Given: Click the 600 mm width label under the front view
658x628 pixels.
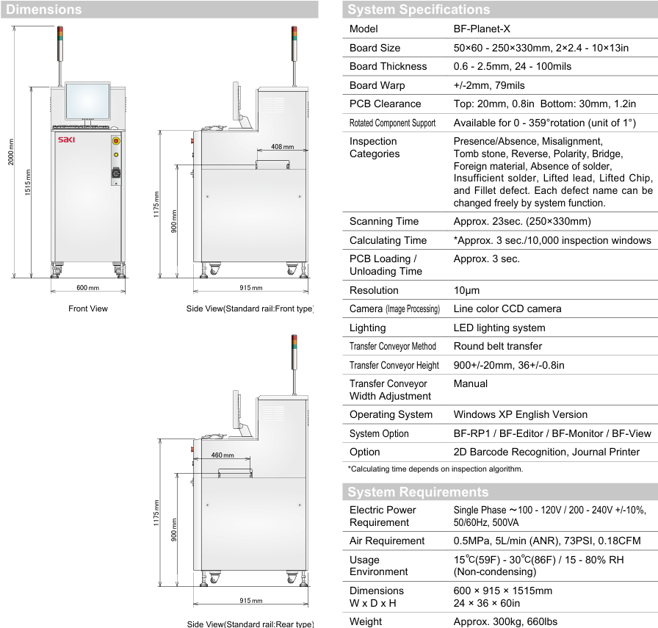Looking at the screenshot, I should [87, 288].
